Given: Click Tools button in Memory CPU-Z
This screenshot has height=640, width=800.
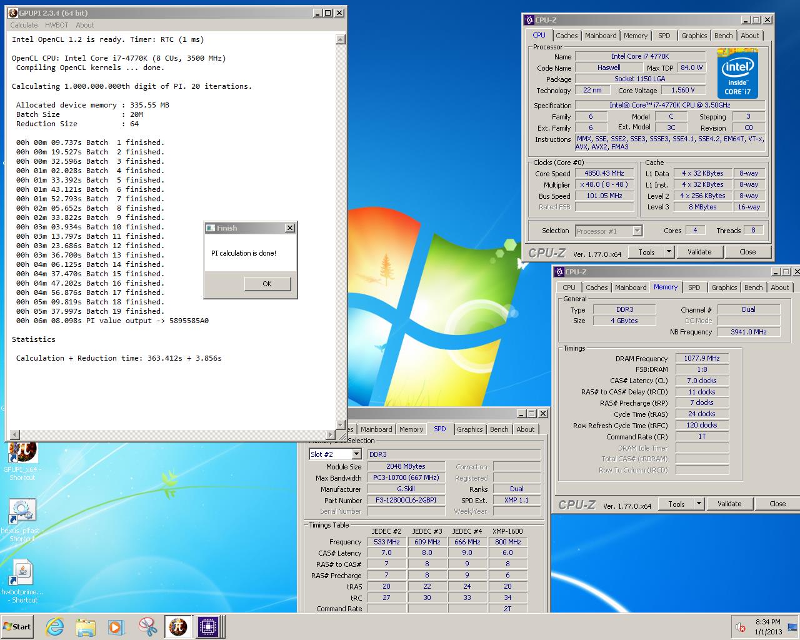Looking at the screenshot, I should [x=677, y=504].
